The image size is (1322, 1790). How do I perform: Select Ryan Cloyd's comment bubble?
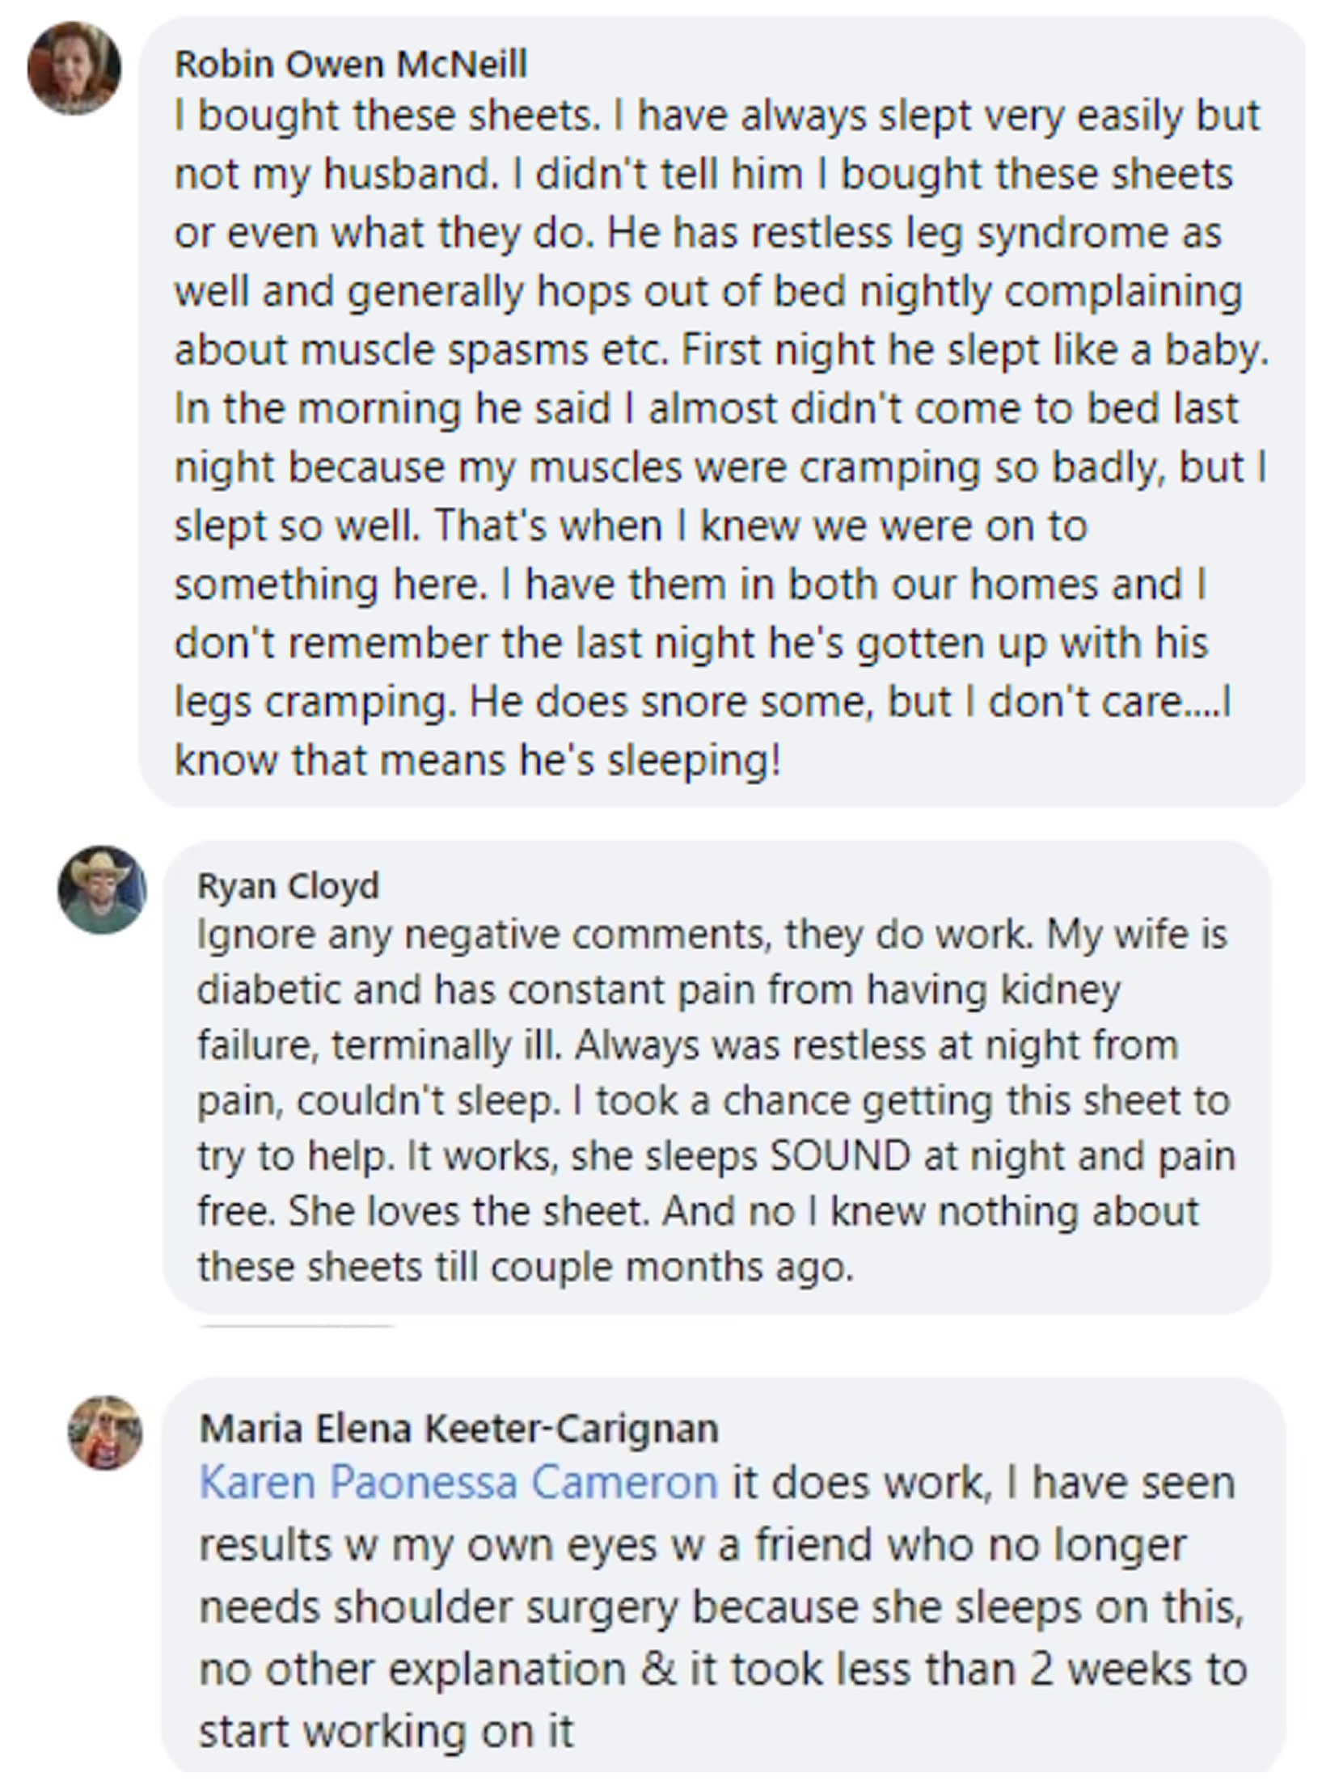pos(717,1076)
